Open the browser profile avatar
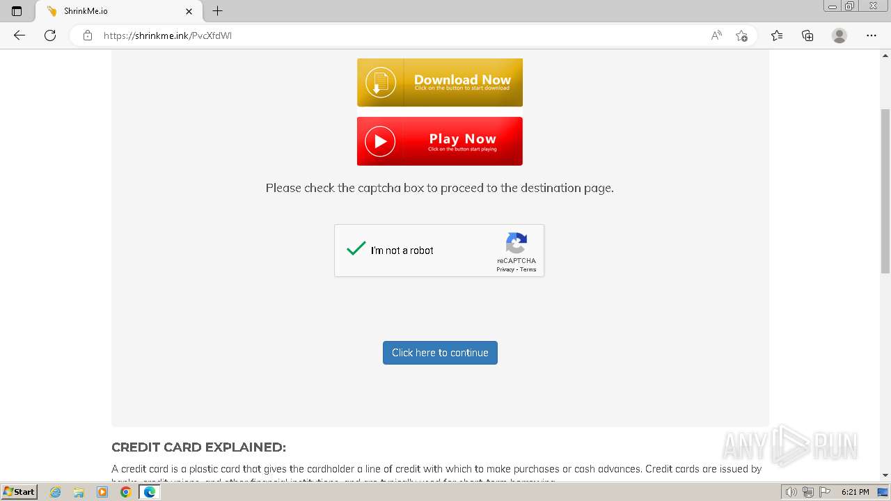This screenshot has width=891, height=501. 839,35
